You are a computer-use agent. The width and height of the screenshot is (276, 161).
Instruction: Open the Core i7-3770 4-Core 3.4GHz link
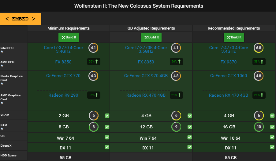click(x=63, y=49)
